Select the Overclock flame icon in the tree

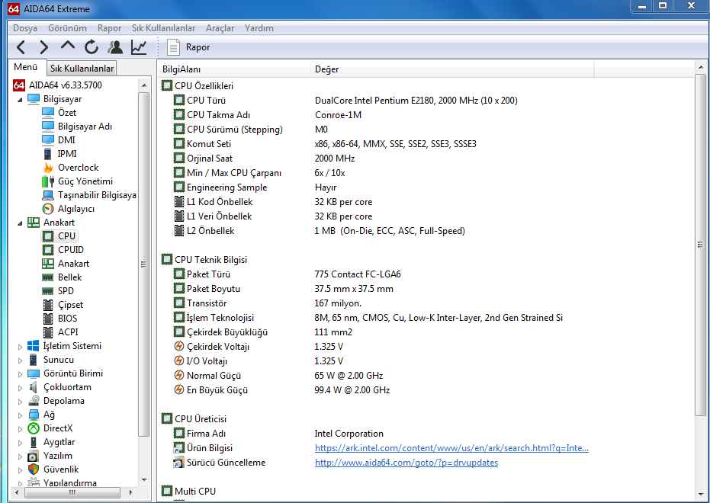[47, 168]
